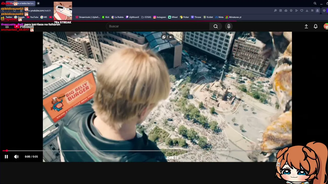
Task: Take a snapshot with camera icon
Action: pyautogui.click(x=286, y=10)
